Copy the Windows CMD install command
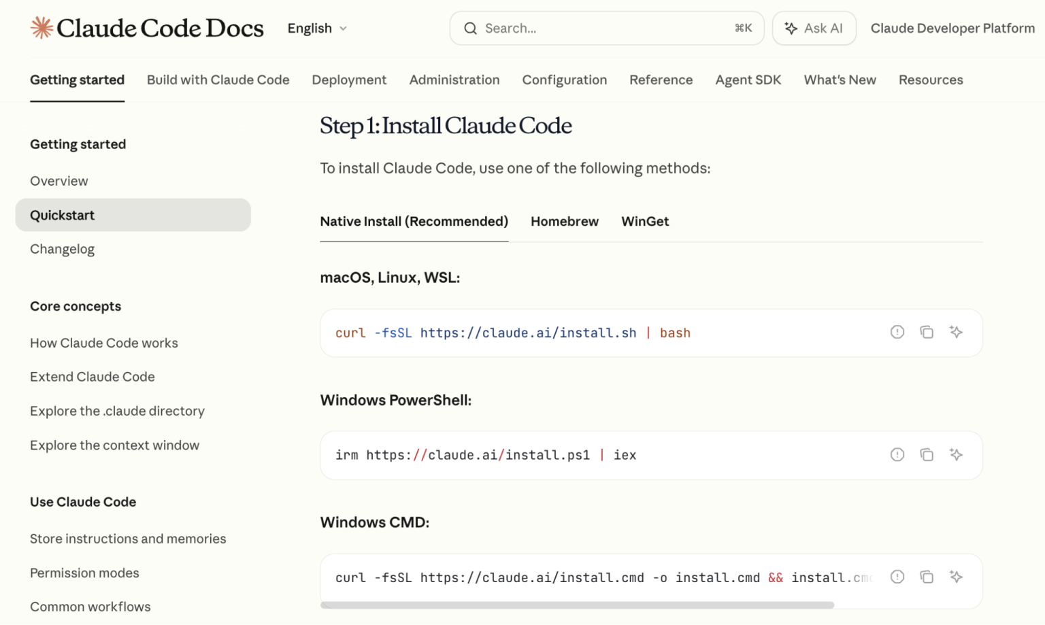Image resolution: width=1045 pixels, height=625 pixels. click(x=927, y=577)
